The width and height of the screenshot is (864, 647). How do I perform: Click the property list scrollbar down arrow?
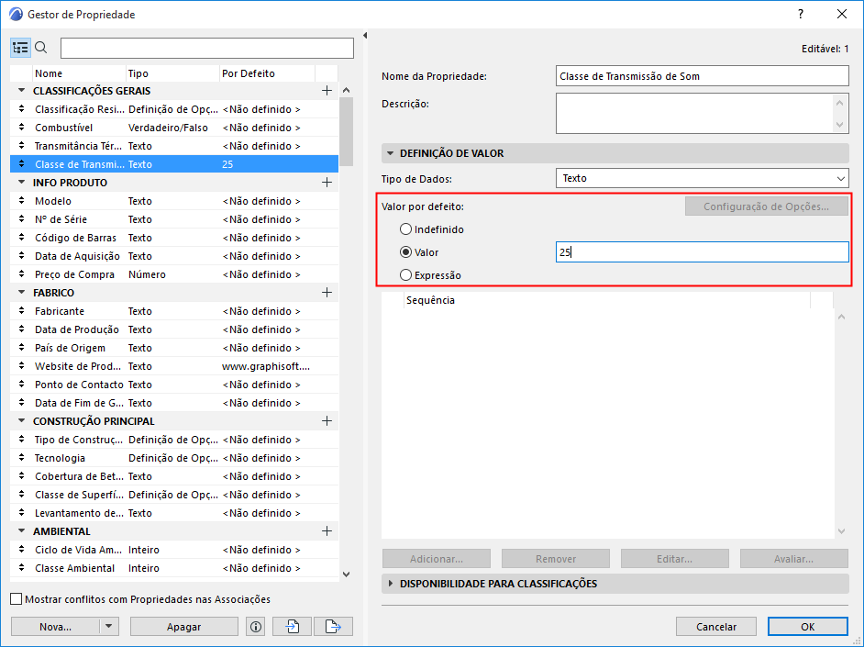346,574
